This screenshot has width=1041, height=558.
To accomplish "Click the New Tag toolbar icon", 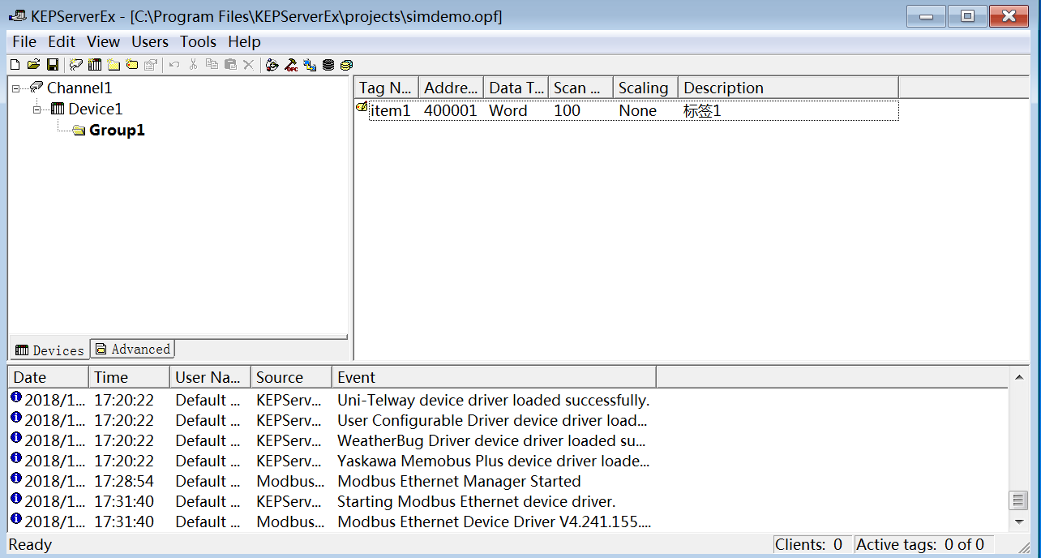I will (132, 65).
